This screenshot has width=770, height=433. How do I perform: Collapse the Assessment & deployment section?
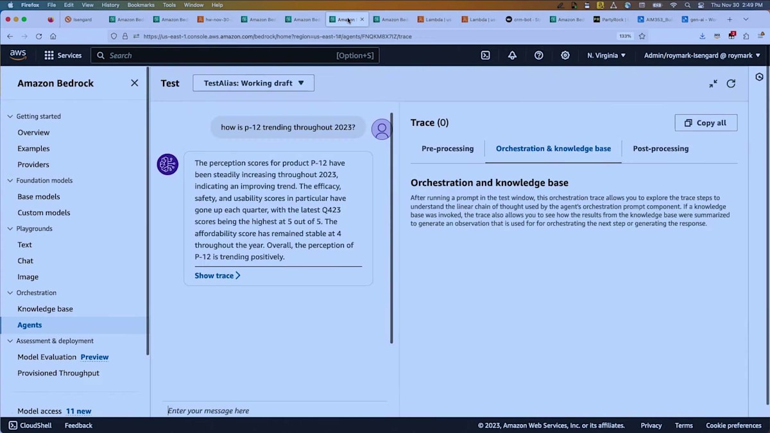pyautogui.click(x=10, y=341)
